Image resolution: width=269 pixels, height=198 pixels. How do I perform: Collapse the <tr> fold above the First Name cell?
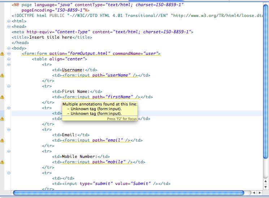pos(9,86)
